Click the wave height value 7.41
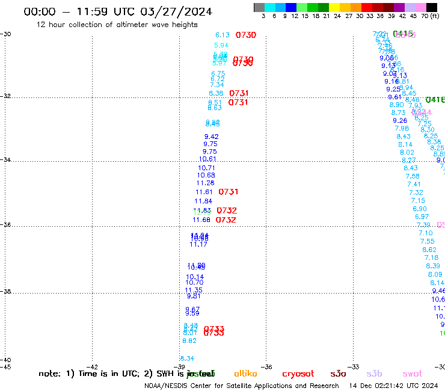Screen dimensions: 445x391 click(x=414, y=184)
